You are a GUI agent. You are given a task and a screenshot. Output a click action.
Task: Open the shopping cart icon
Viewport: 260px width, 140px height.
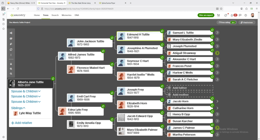coord(218,15)
